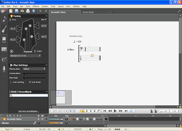Viewport: 182px width, 131px height.
Task: Click the play button in the transport bar
Action: pyautogui.click(x=115, y=111)
